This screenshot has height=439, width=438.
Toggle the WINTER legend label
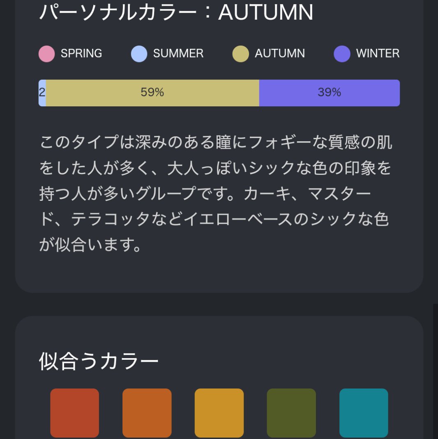[378, 53]
